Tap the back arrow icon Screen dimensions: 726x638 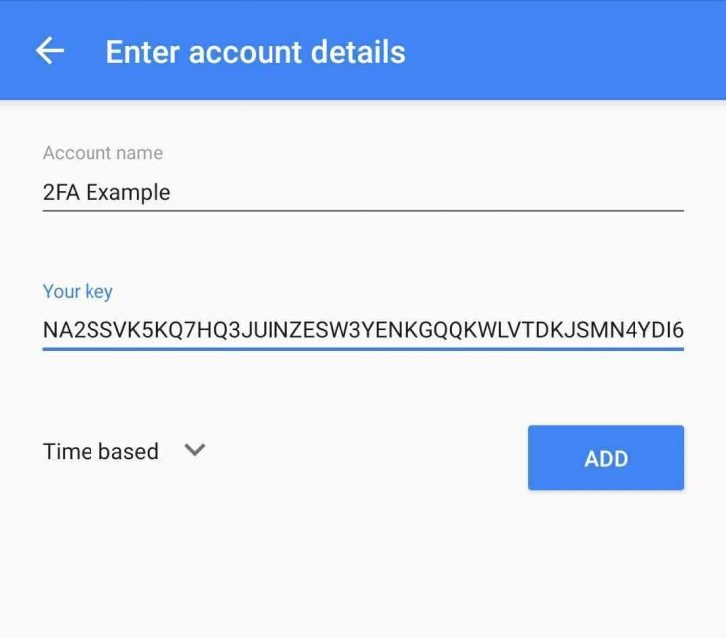click(x=49, y=51)
